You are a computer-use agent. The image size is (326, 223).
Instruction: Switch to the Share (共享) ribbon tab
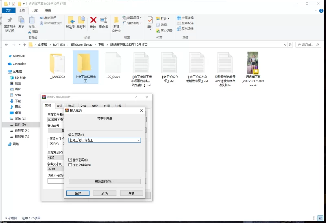35,11
